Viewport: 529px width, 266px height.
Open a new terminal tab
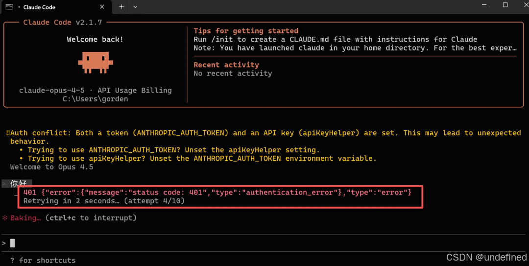coord(121,7)
